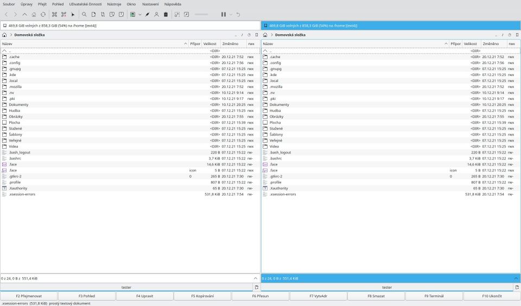This screenshot has width=521, height=306.
Task: Click F5 Kopírování button
Action: [x=202, y=296]
